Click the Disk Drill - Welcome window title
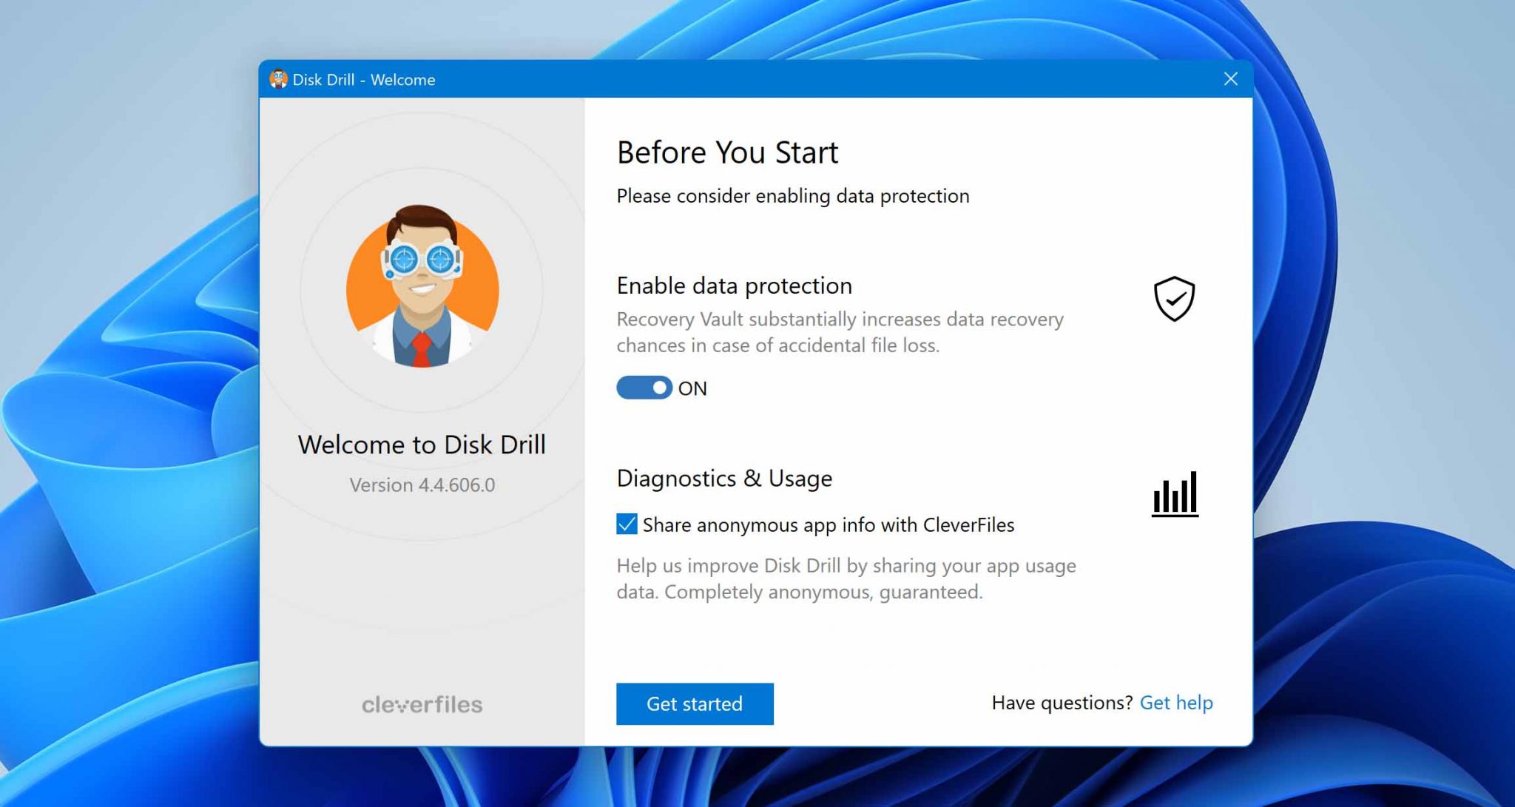The height and width of the screenshot is (807, 1515). tap(364, 79)
